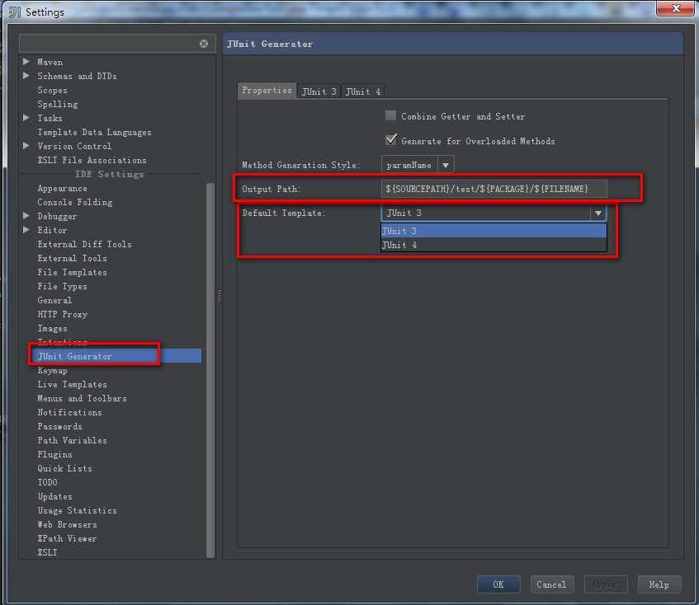Open Method Generation Style paramName dropdown
The height and width of the screenshot is (605, 699).
pos(446,165)
